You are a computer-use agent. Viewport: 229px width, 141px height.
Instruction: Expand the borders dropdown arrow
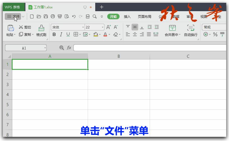80,35
